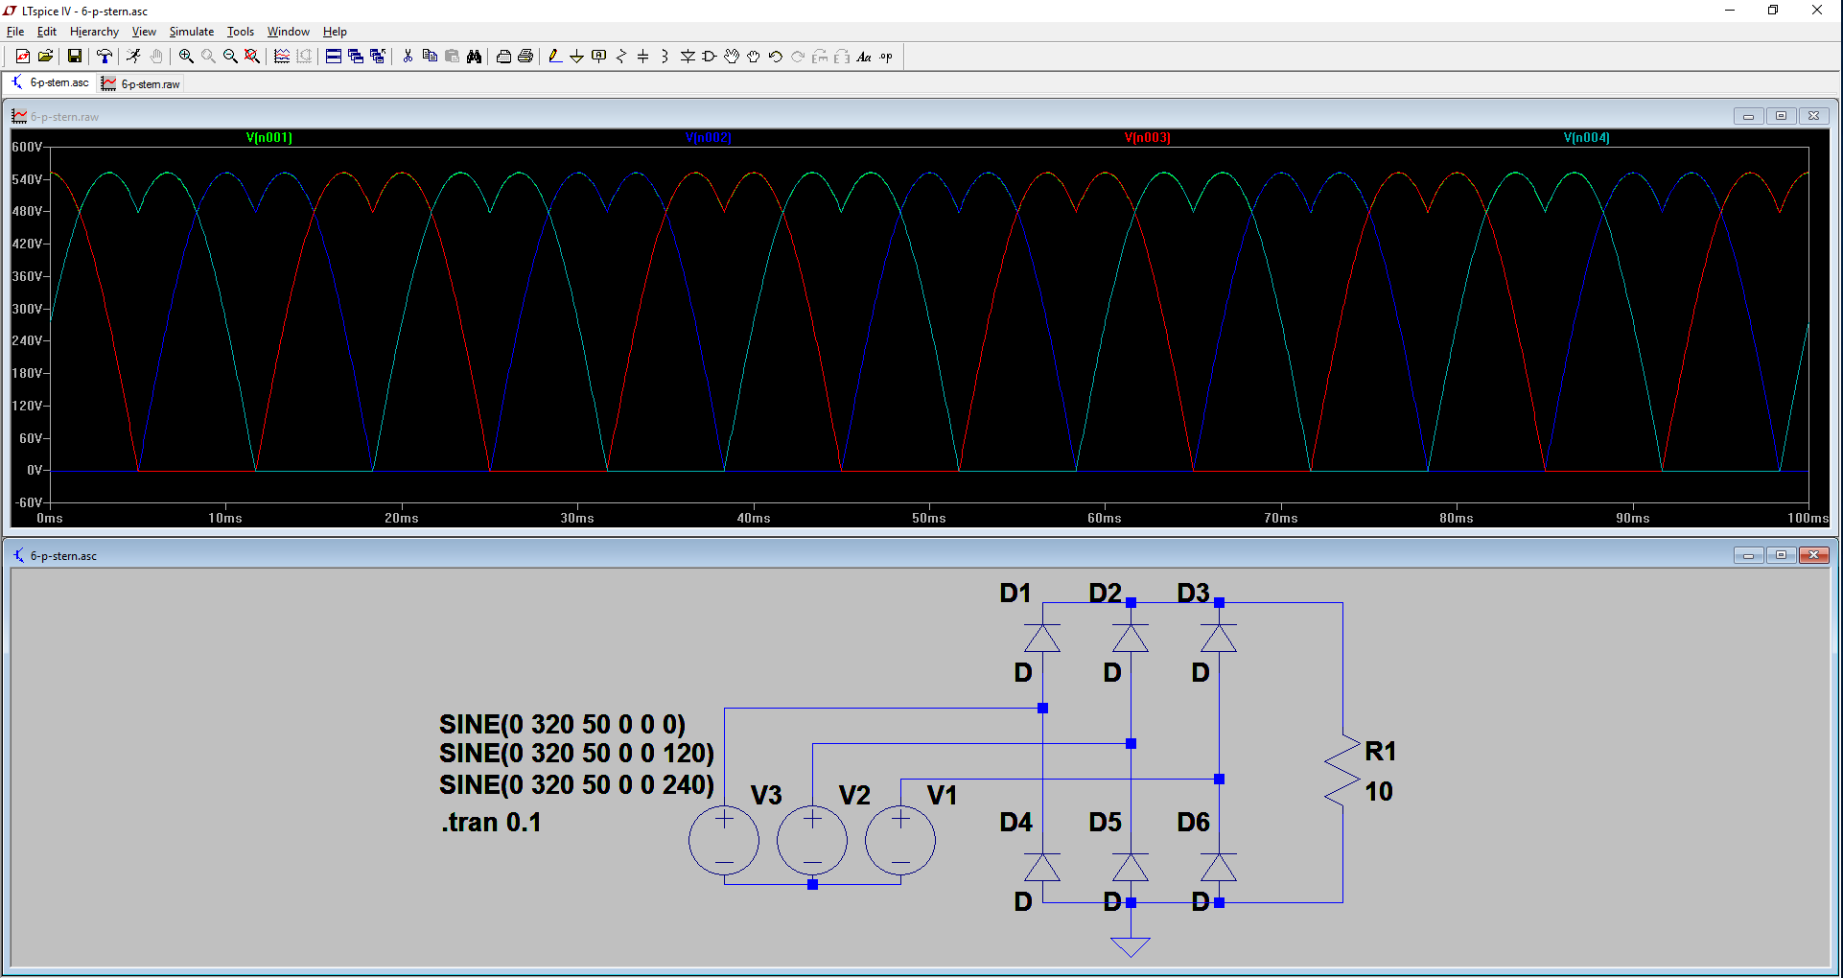This screenshot has width=1843, height=978.
Task: Select the SPICE directive '.op' tool
Action: (886, 57)
